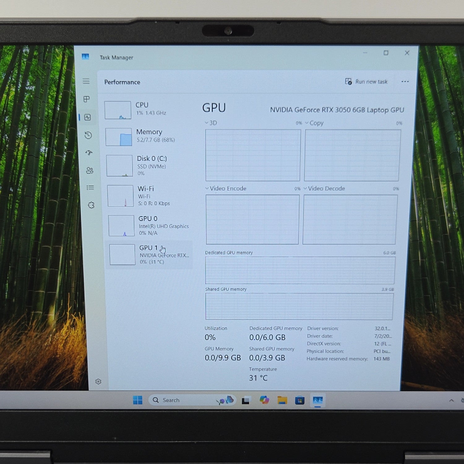Select Disk 0 (C:) resource
Image resolution: width=464 pixels, height=464 pixels.
(149, 165)
